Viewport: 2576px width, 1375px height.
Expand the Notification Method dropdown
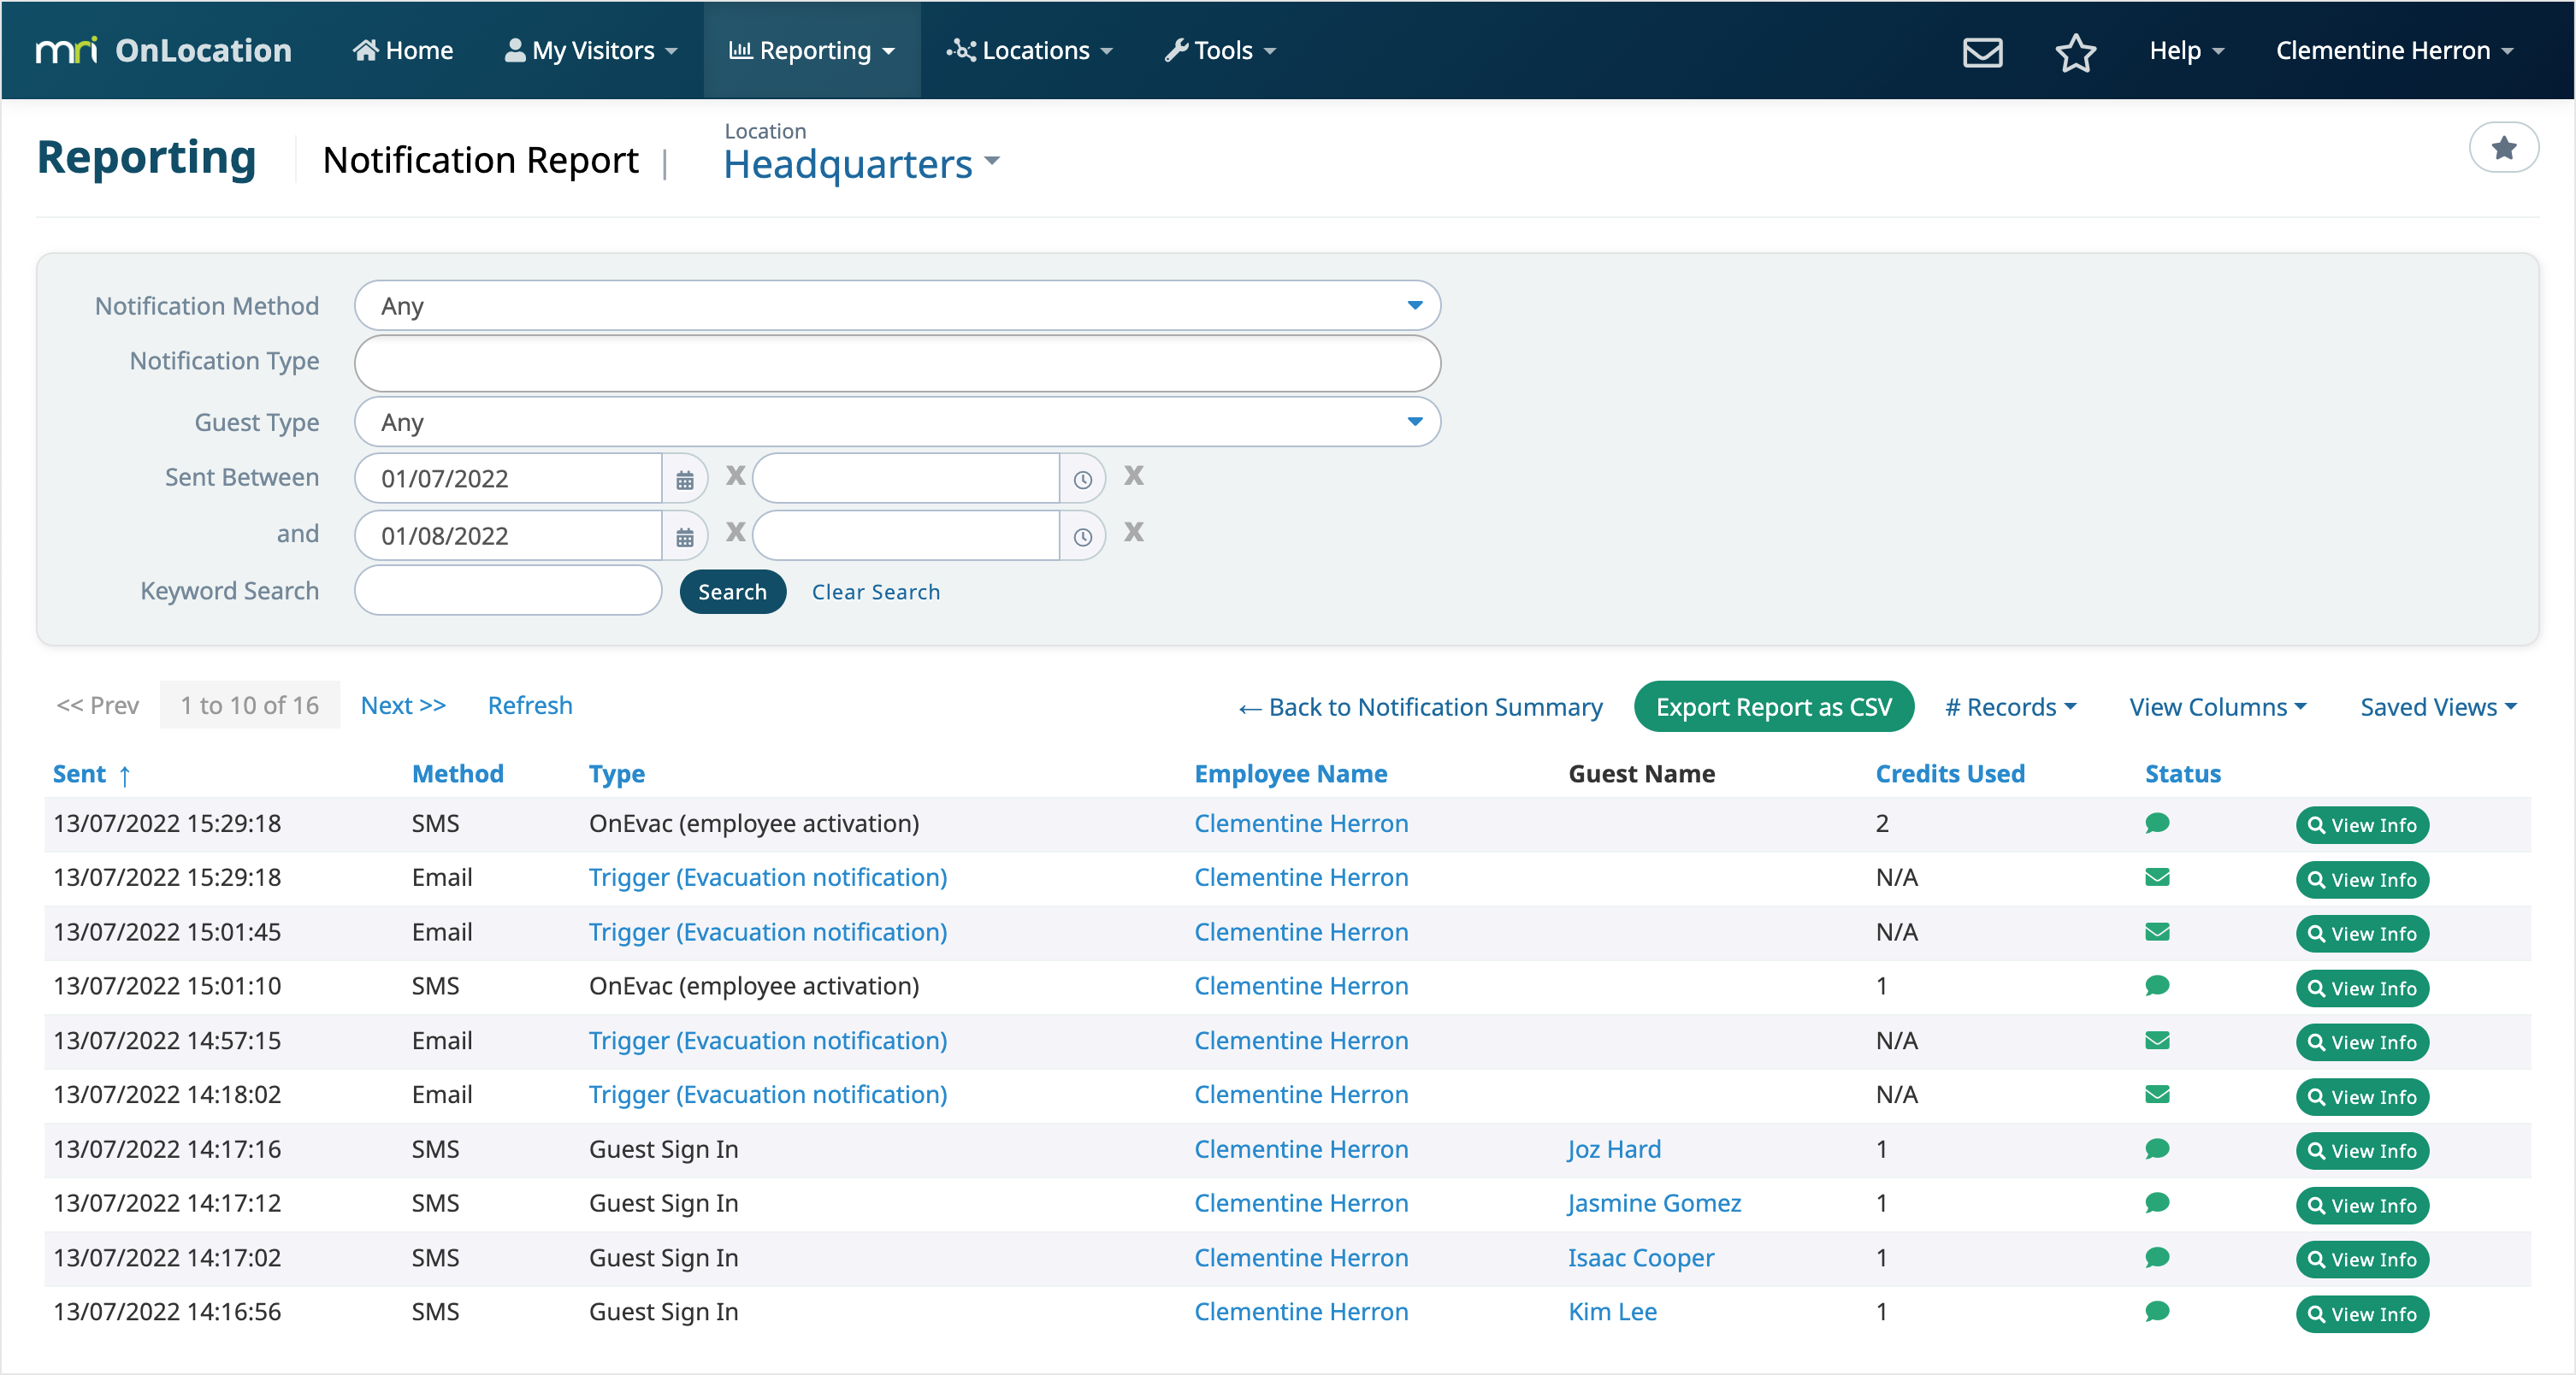click(897, 306)
